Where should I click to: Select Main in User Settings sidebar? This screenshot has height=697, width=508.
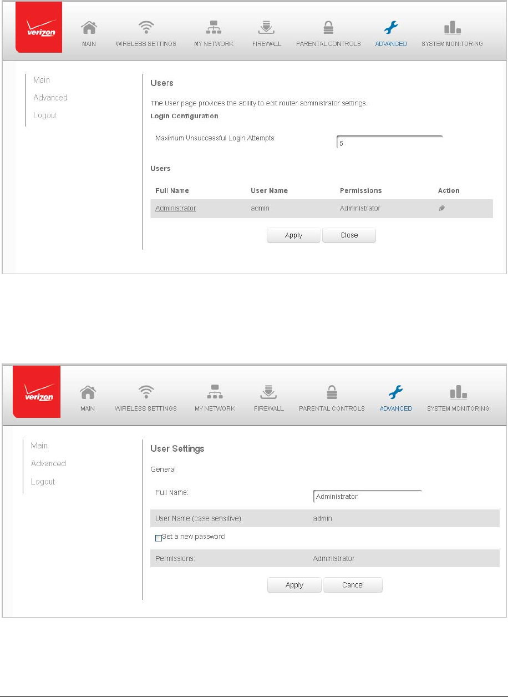39,446
